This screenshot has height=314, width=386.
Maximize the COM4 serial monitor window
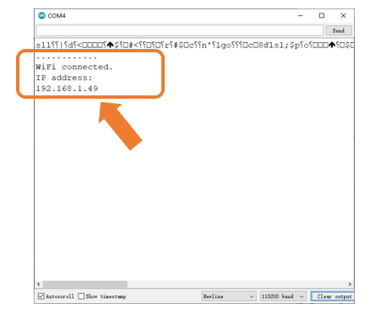point(322,15)
